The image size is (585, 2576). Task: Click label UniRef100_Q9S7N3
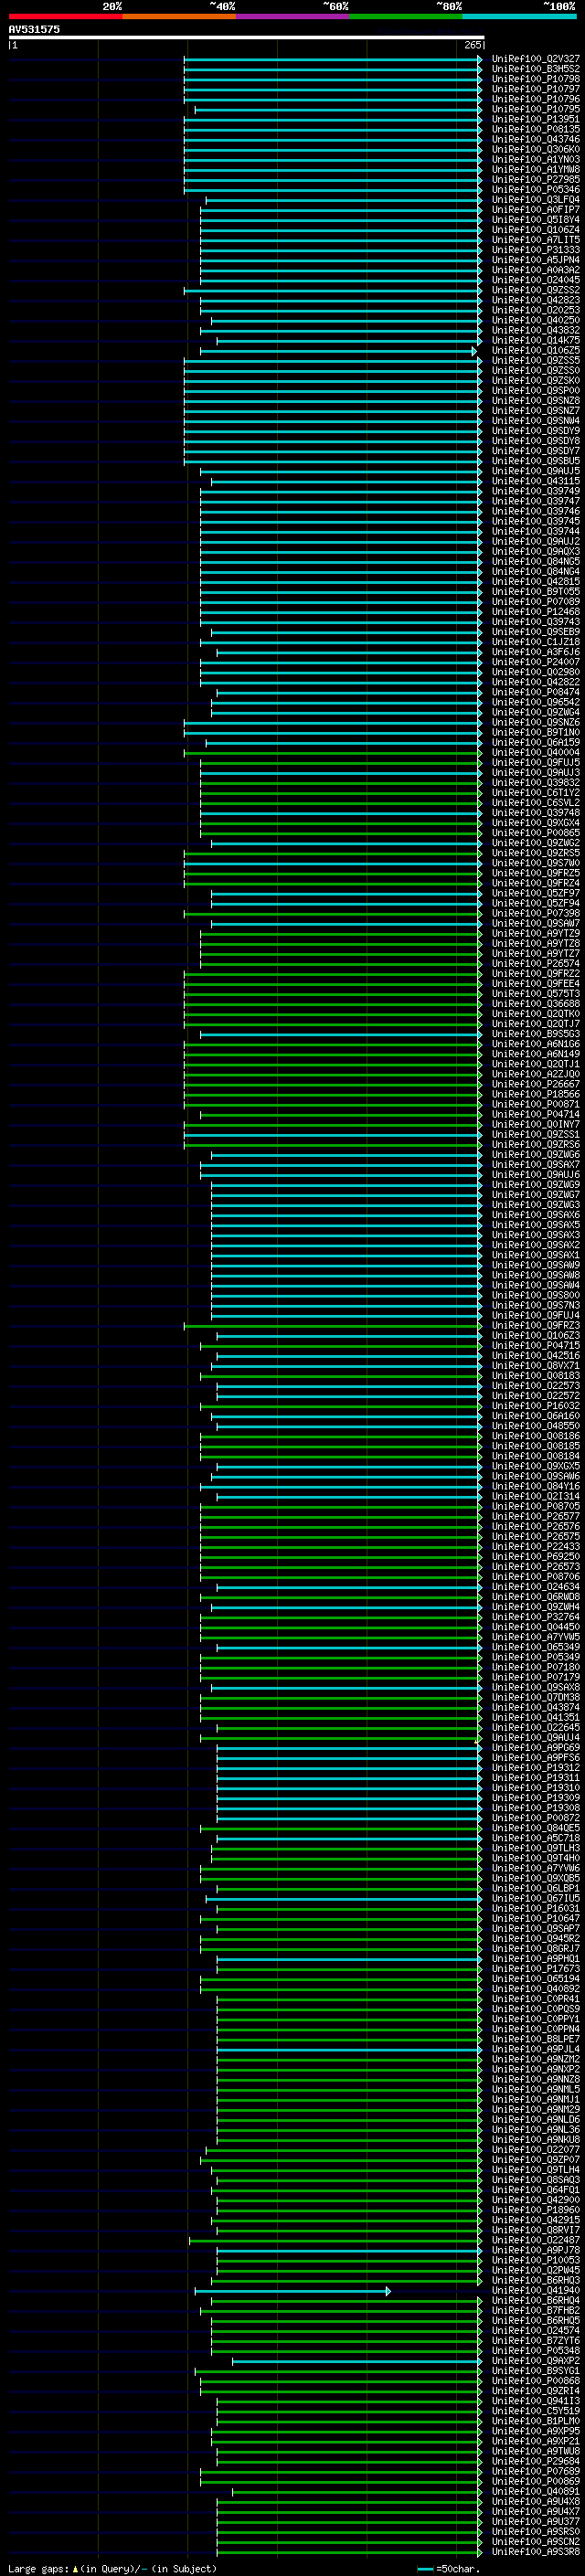[x=535, y=1306]
